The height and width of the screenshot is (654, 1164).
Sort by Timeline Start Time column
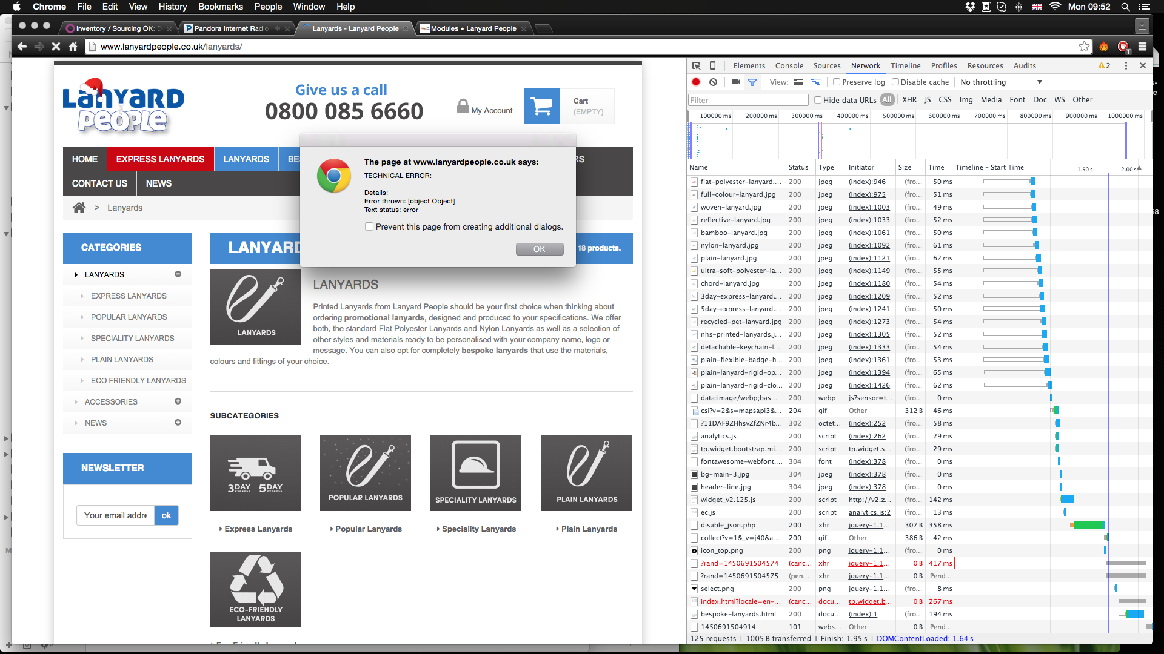pos(989,167)
